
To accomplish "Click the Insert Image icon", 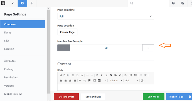I will [95, 81].
